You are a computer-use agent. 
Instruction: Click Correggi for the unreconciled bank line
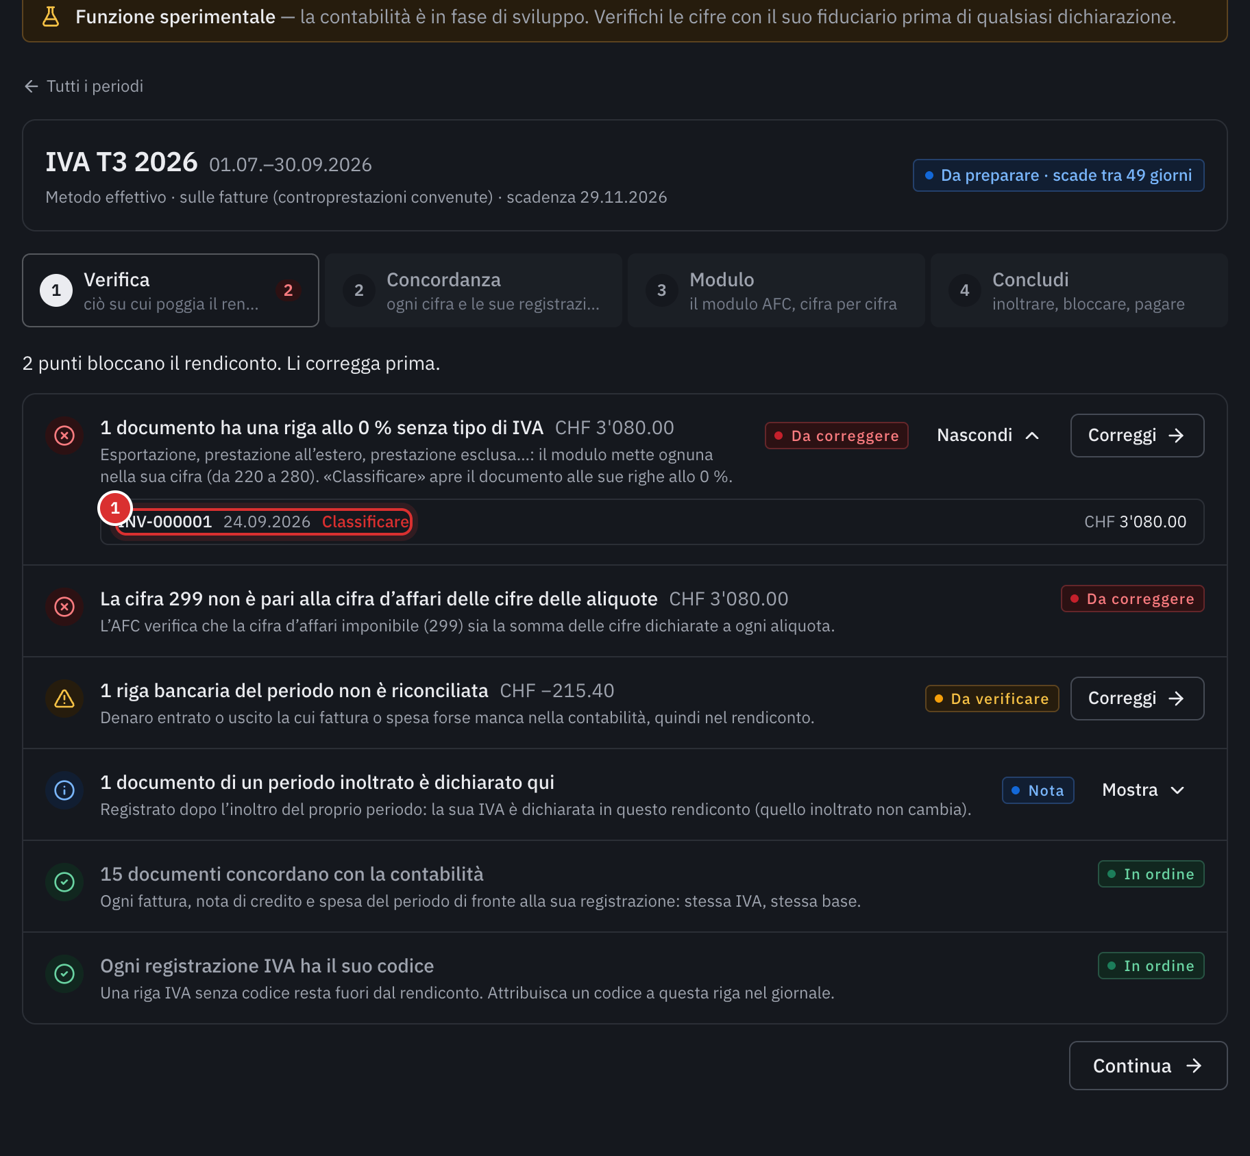click(x=1137, y=699)
